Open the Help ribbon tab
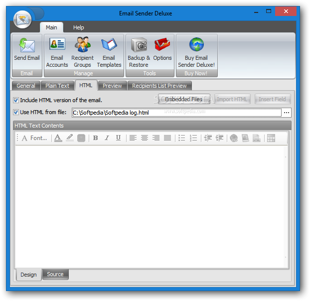Screen dimensions: 310x301 [x=78, y=27]
